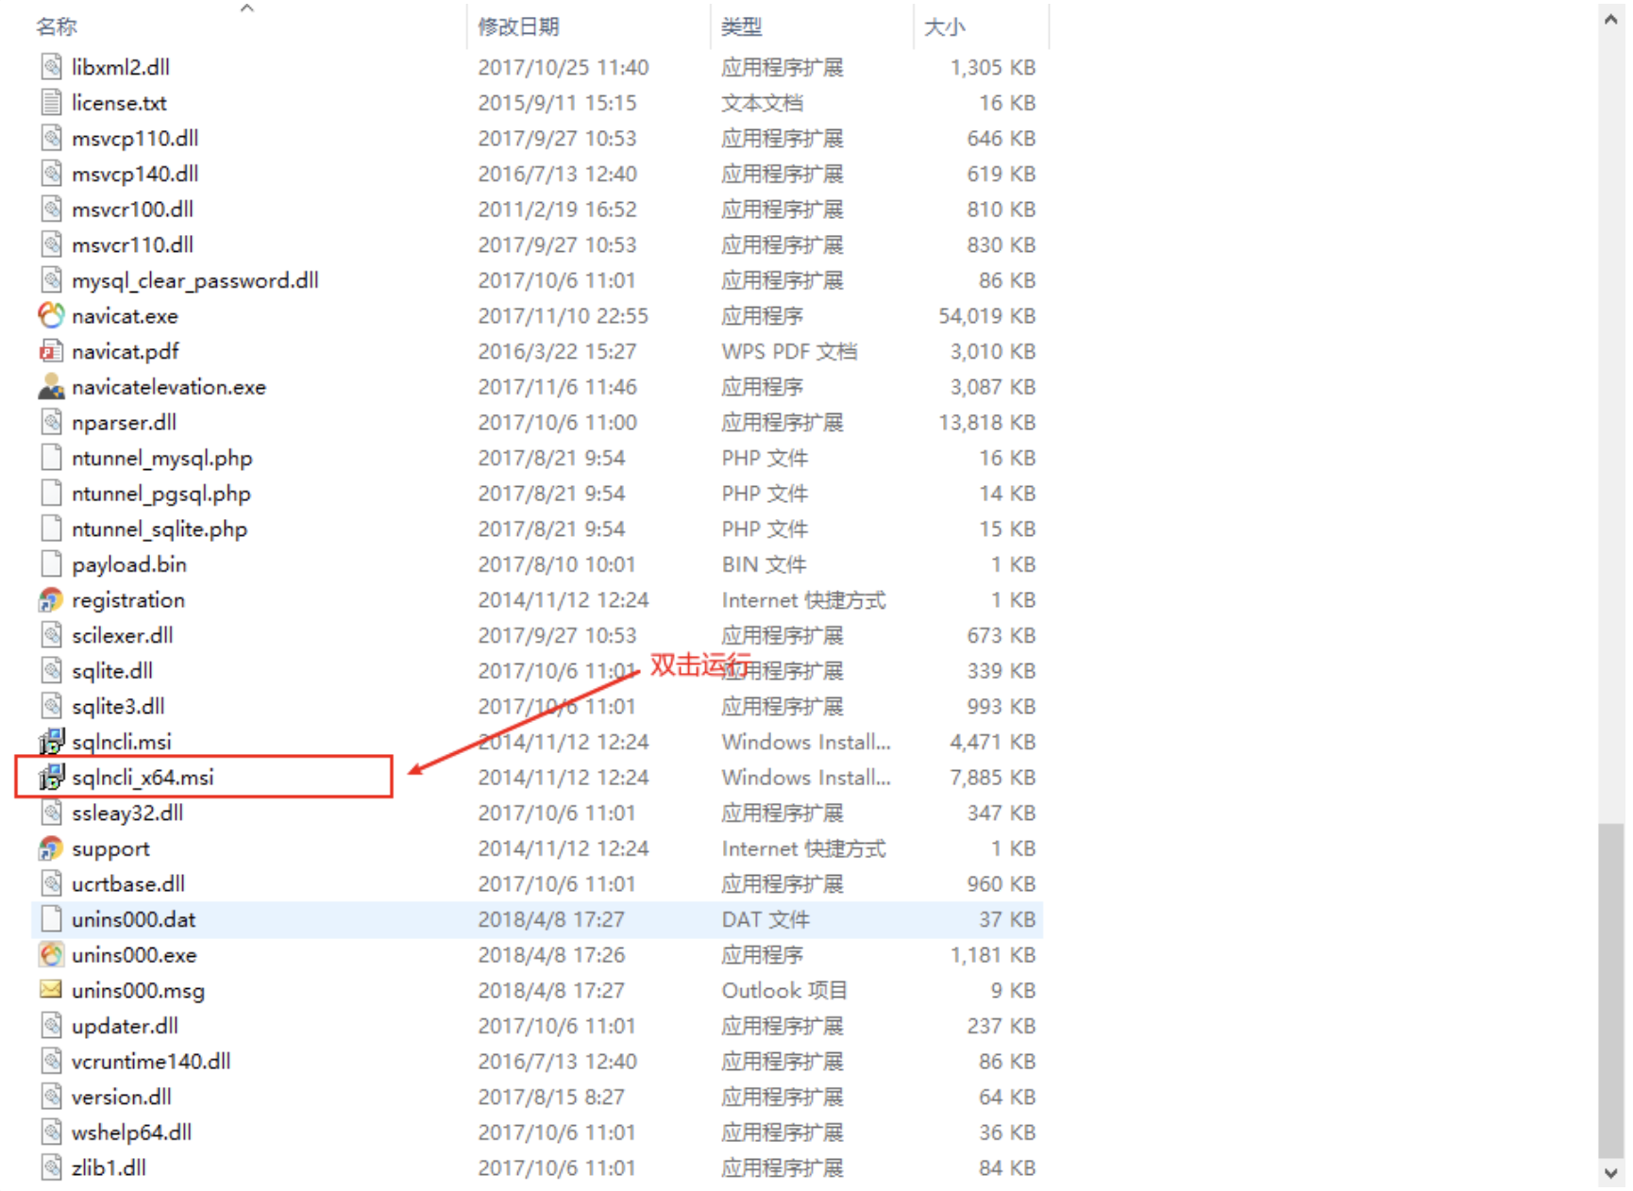Click the BIN 文件 type cell

764,564
